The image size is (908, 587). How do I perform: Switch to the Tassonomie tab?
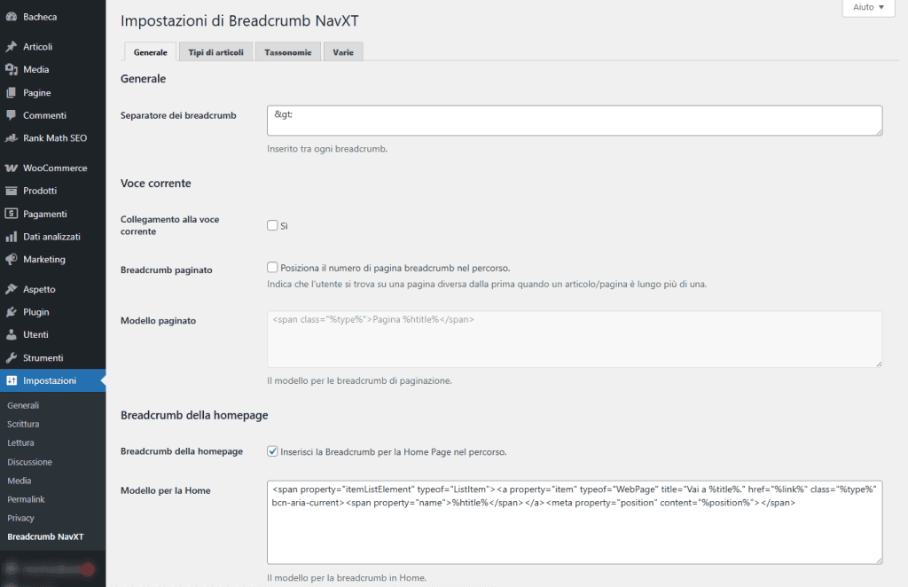point(287,51)
